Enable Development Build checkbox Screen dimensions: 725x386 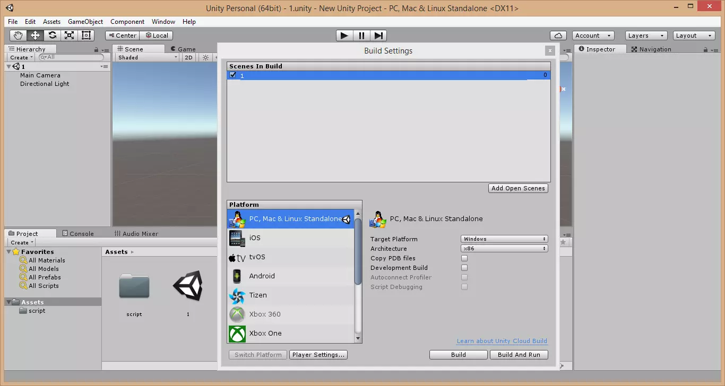[464, 268]
